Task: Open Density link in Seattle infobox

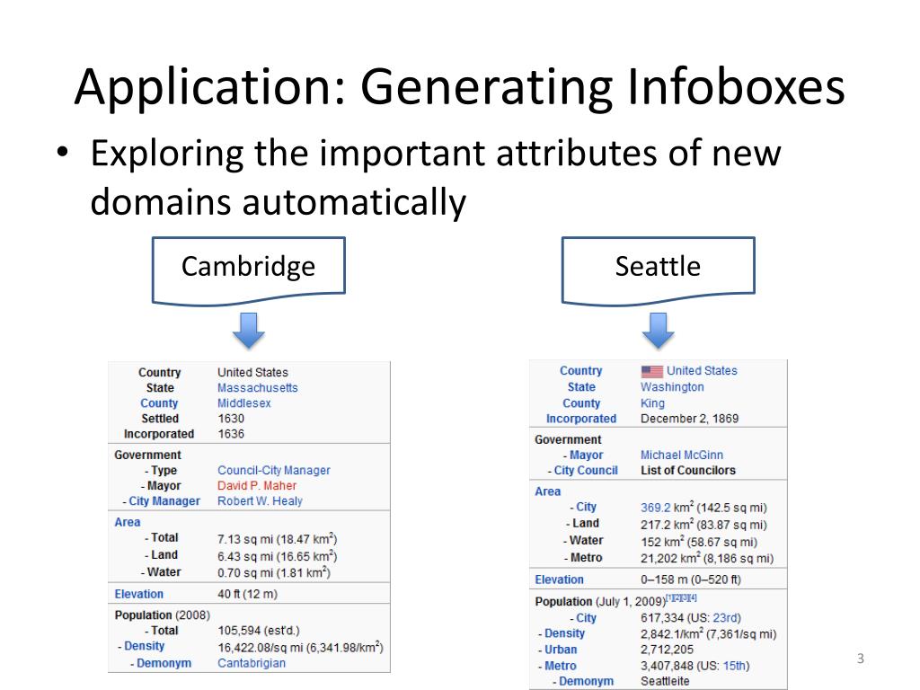Action: click(564, 633)
